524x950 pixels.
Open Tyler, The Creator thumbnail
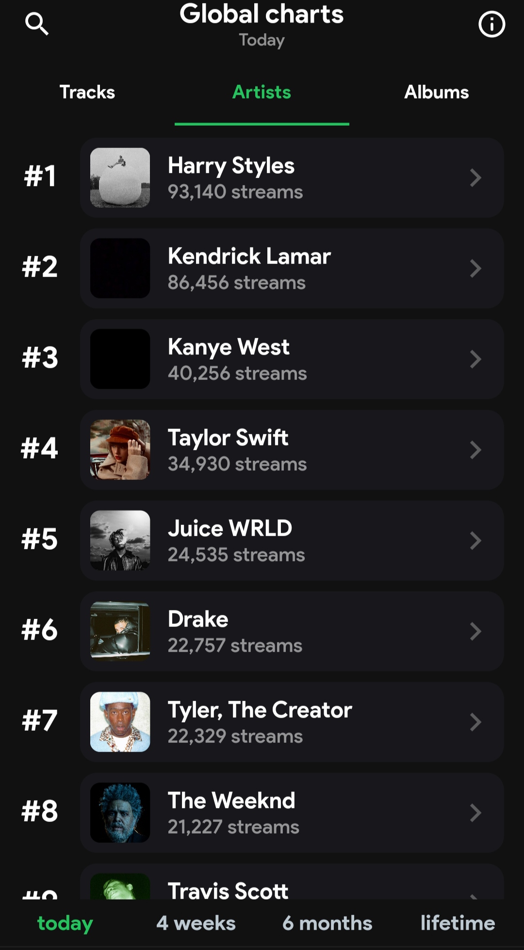tap(120, 722)
